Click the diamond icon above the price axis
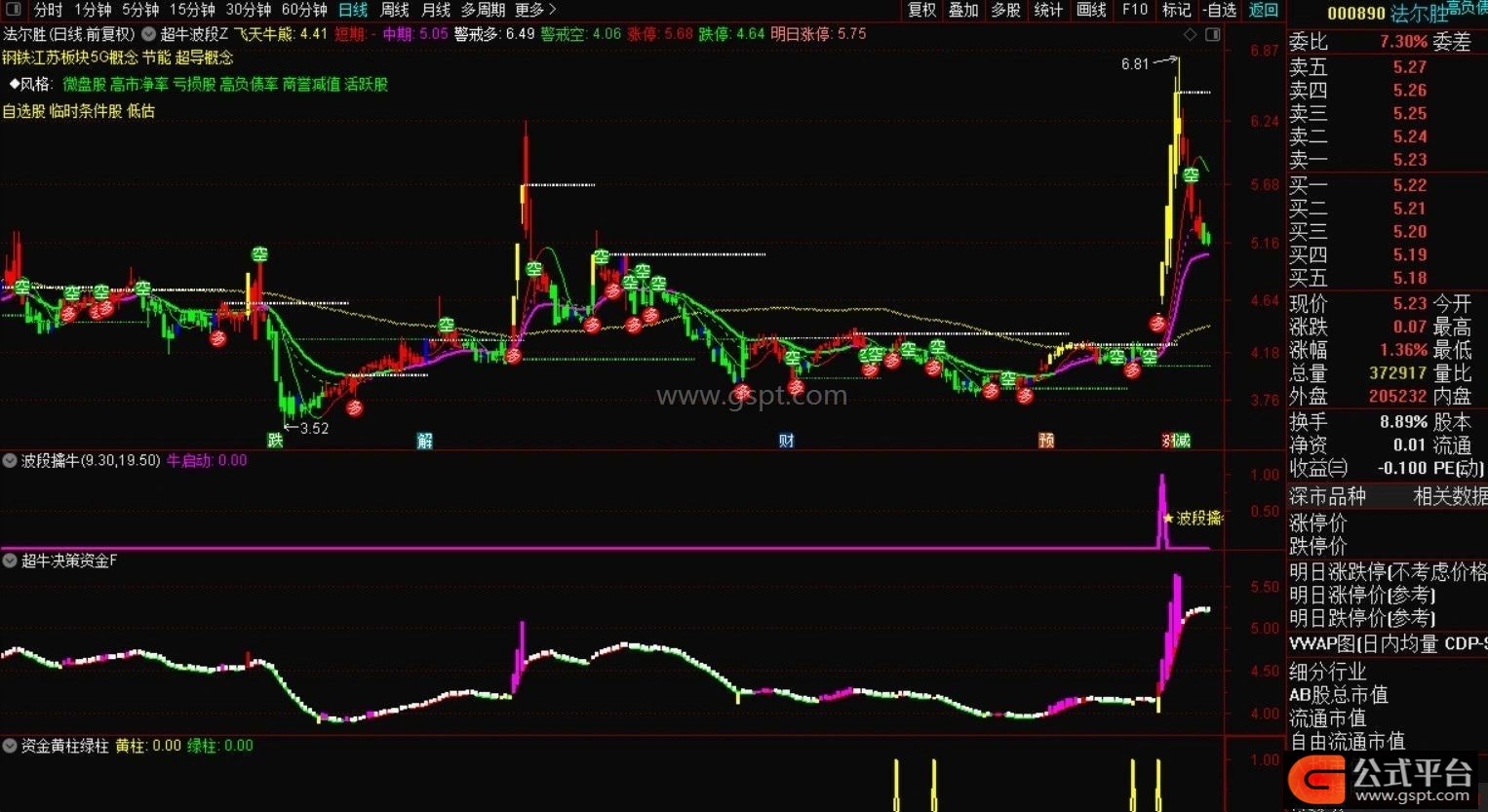The height and width of the screenshot is (812, 1488). (x=1190, y=34)
